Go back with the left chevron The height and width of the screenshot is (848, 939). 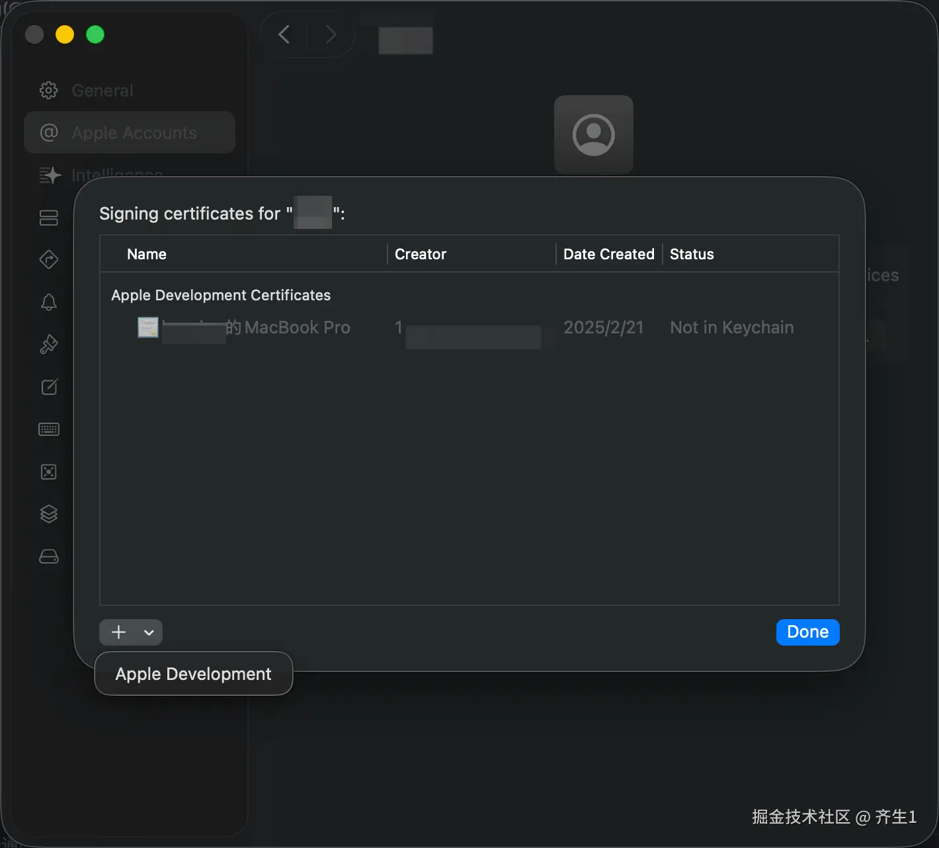tap(284, 34)
